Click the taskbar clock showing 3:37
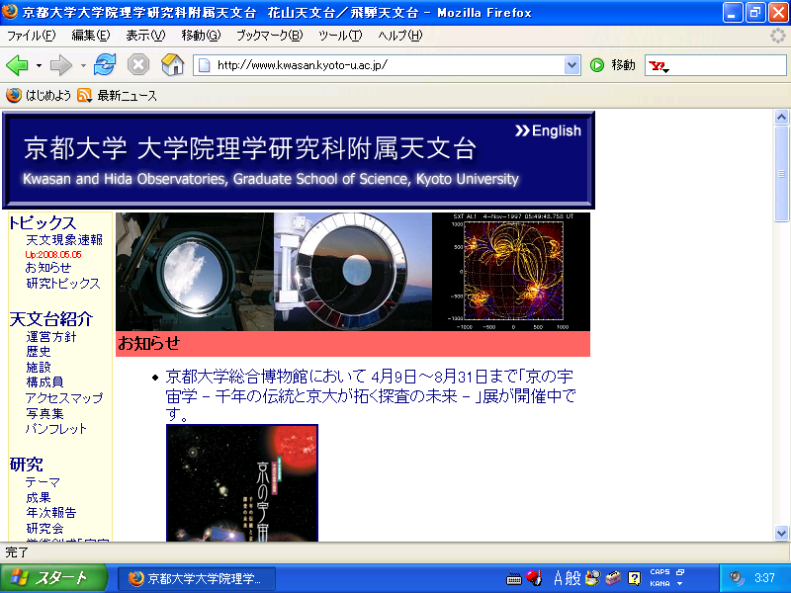This screenshot has height=593, width=791. point(764,578)
